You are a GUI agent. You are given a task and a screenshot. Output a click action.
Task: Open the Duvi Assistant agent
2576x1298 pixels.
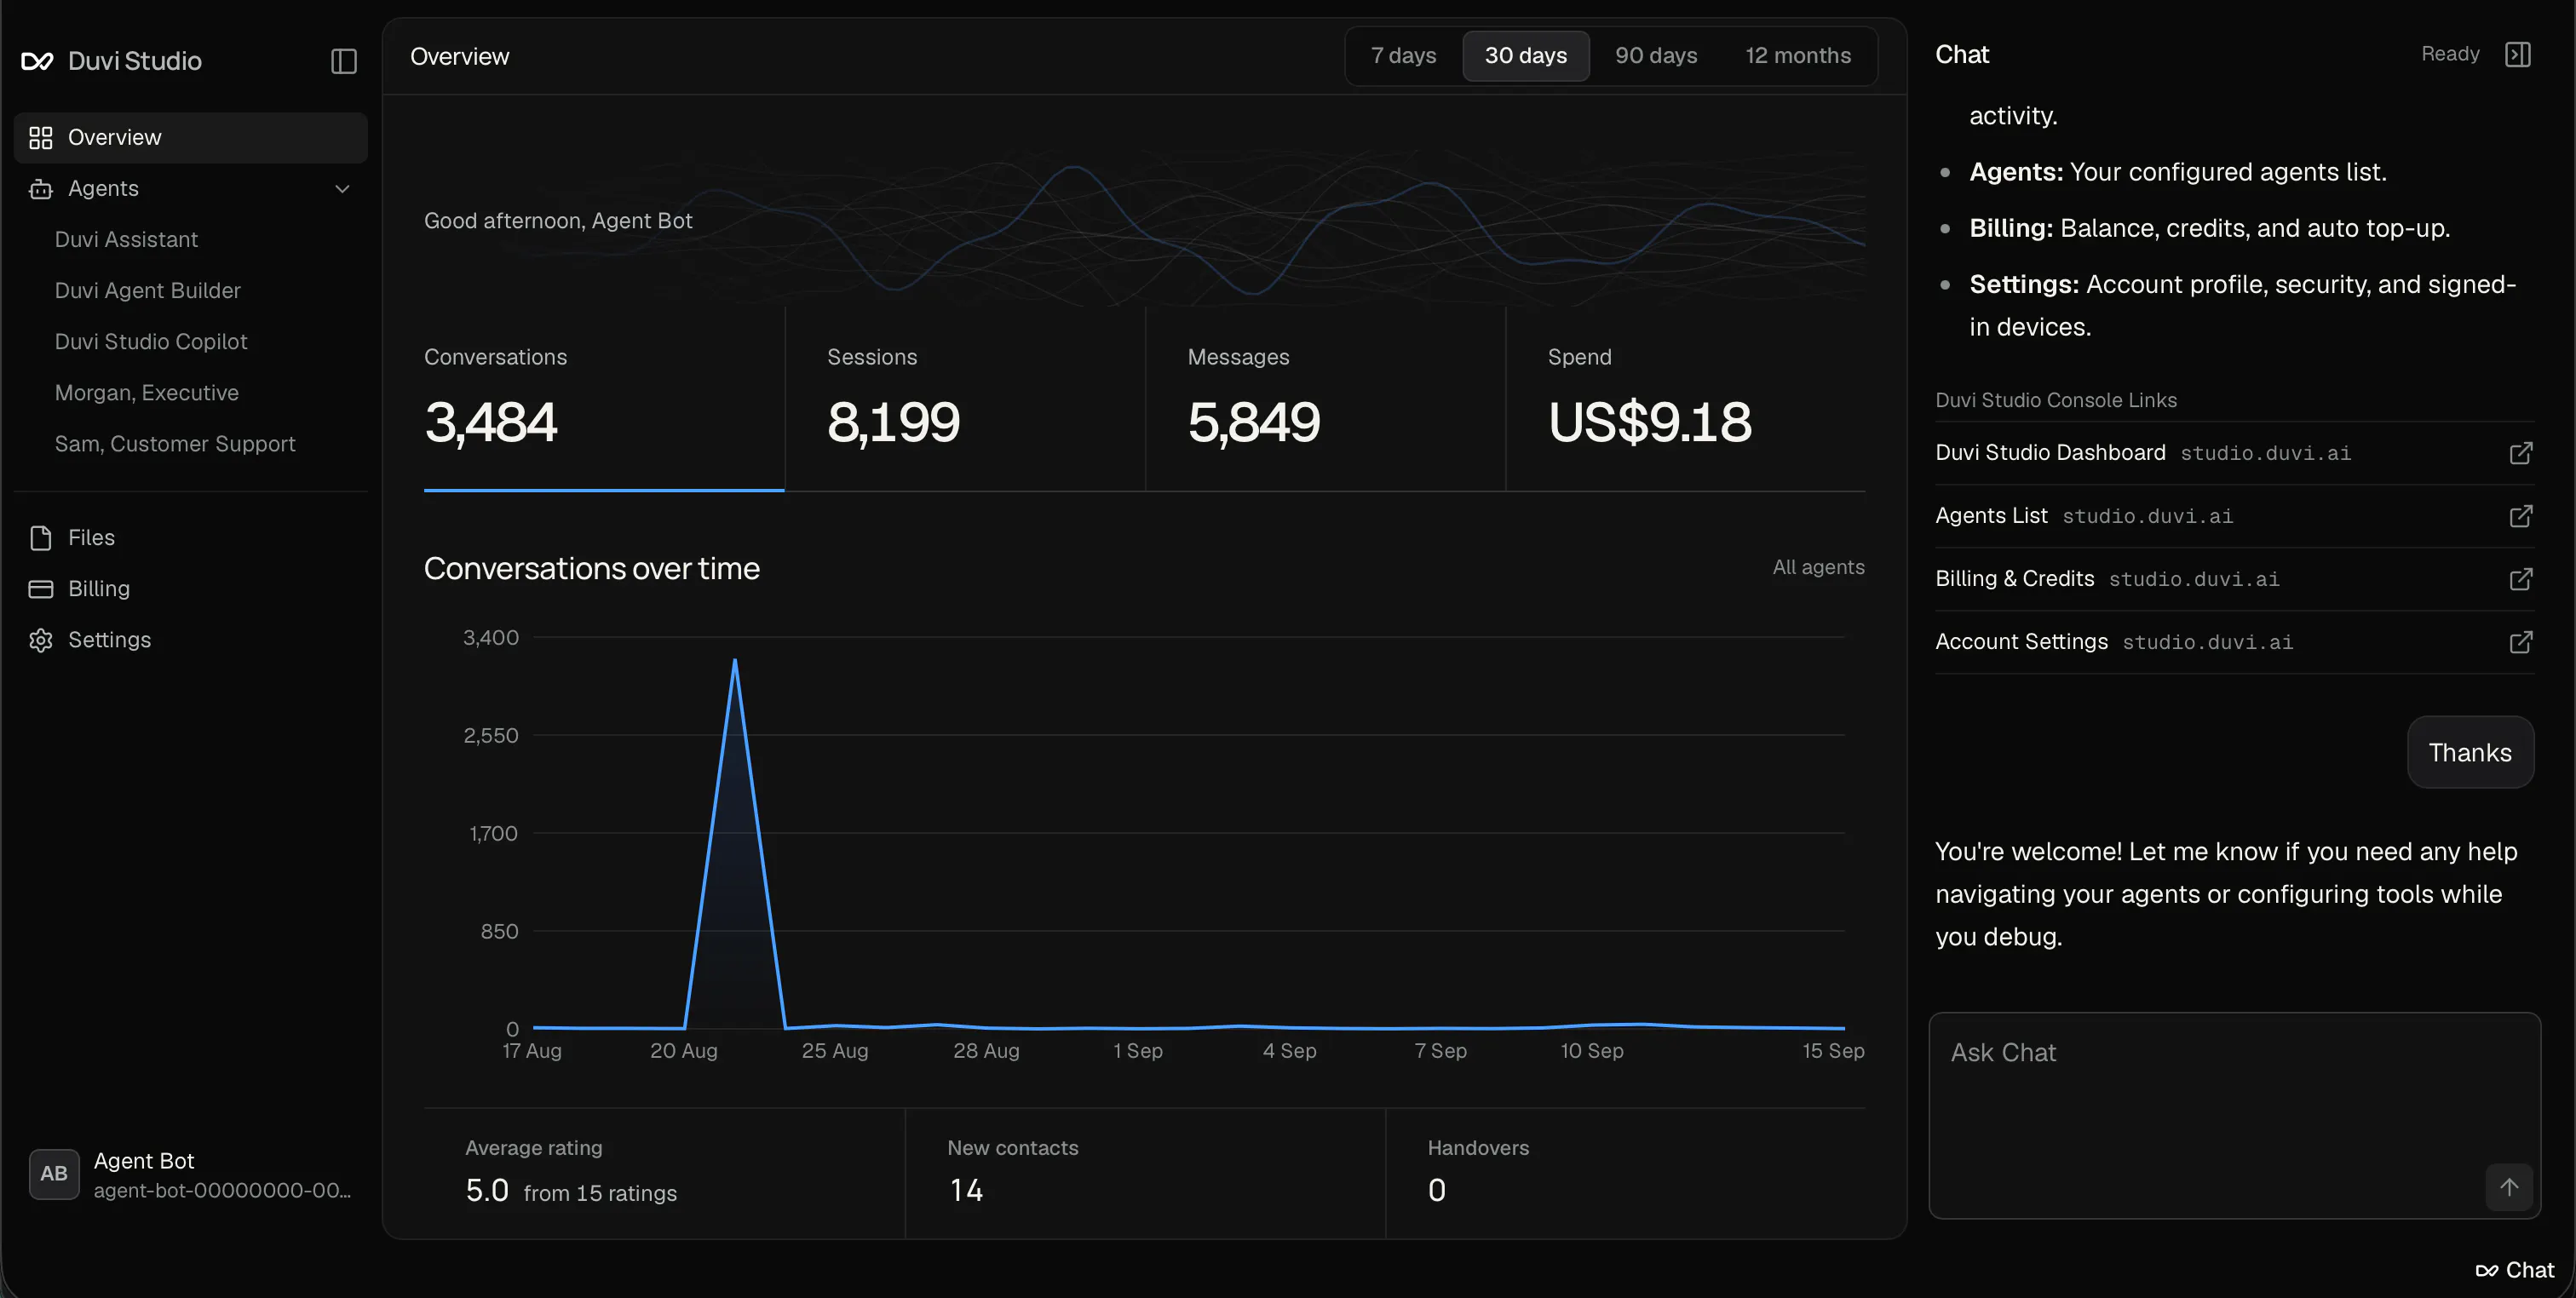pyautogui.click(x=126, y=240)
